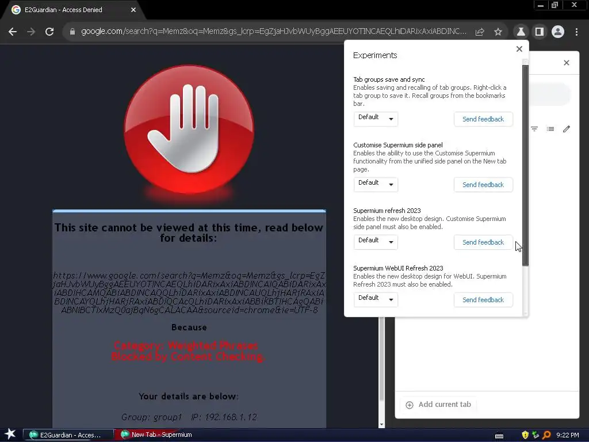Screen dimensions: 589x442
Task: Click the red stop hand image
Action: tap(189, 129)
